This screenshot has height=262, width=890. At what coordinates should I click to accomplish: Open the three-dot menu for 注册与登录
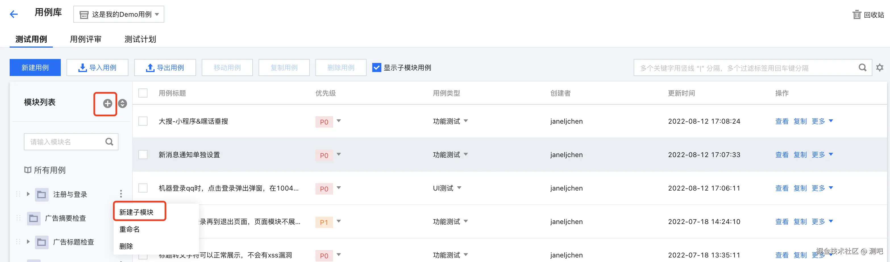121,194
